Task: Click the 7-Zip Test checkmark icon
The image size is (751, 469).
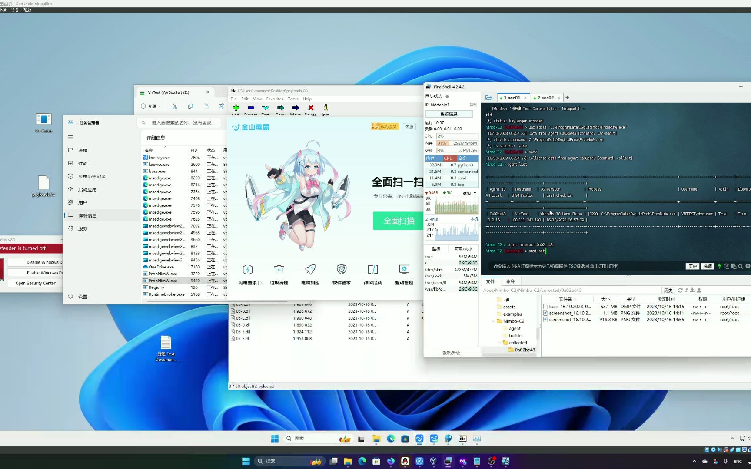Action: [266, 108]
